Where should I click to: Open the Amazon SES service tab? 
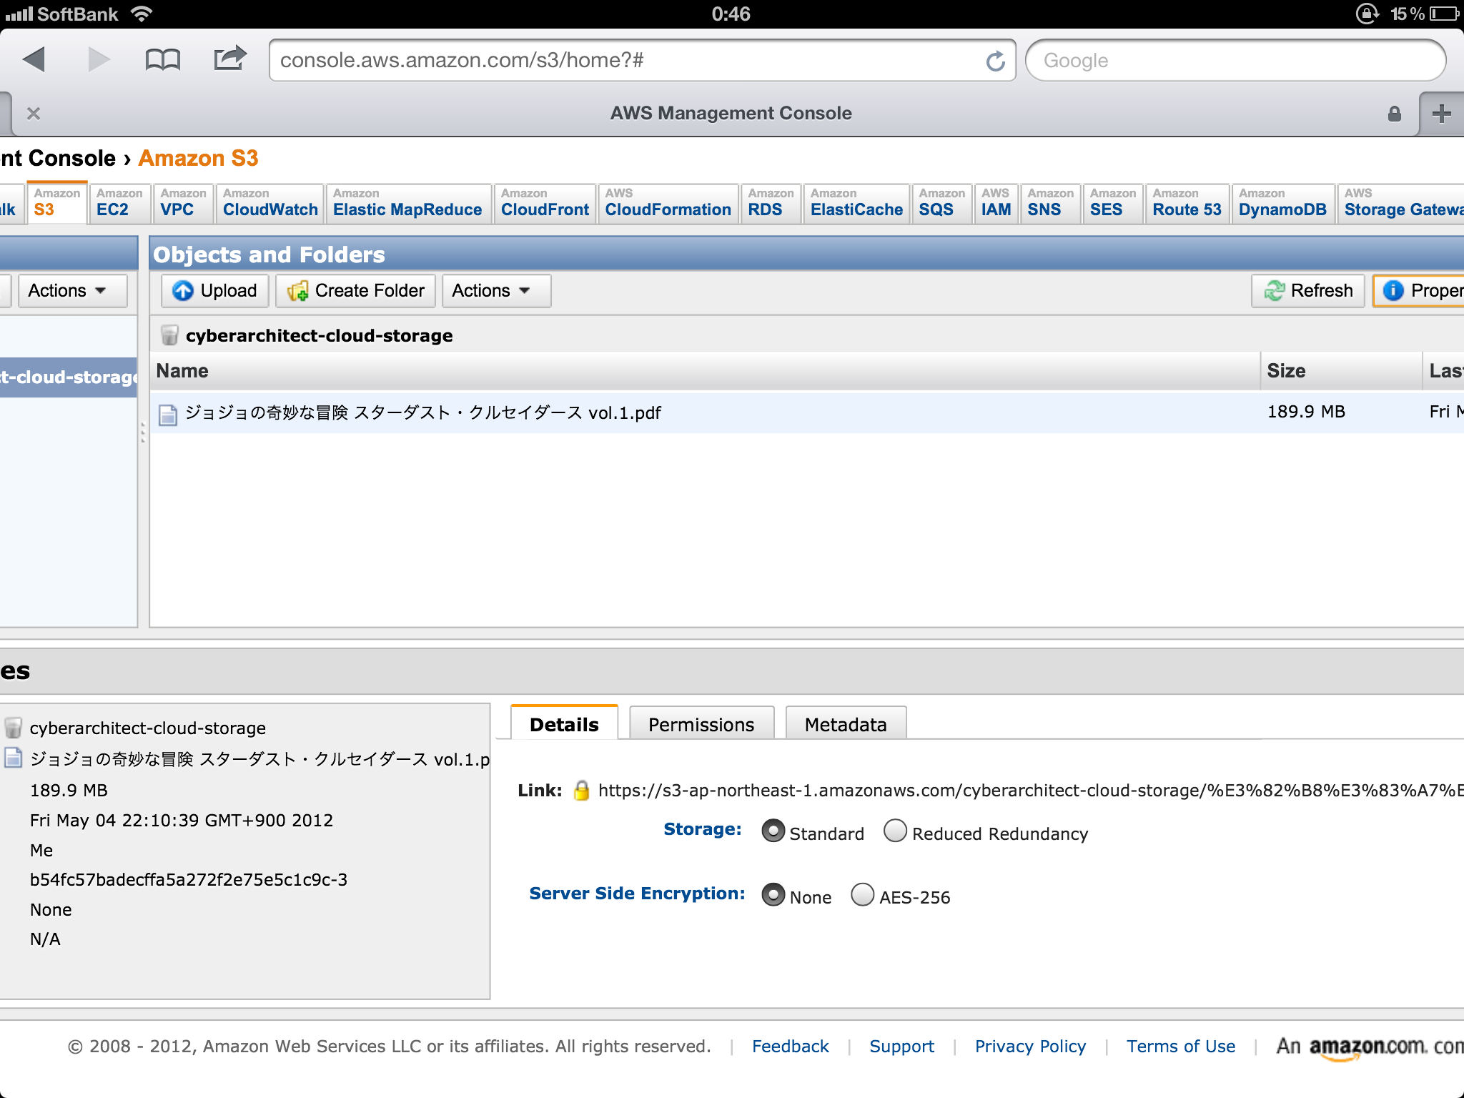pyautogui.click(x=1112, y=203)
